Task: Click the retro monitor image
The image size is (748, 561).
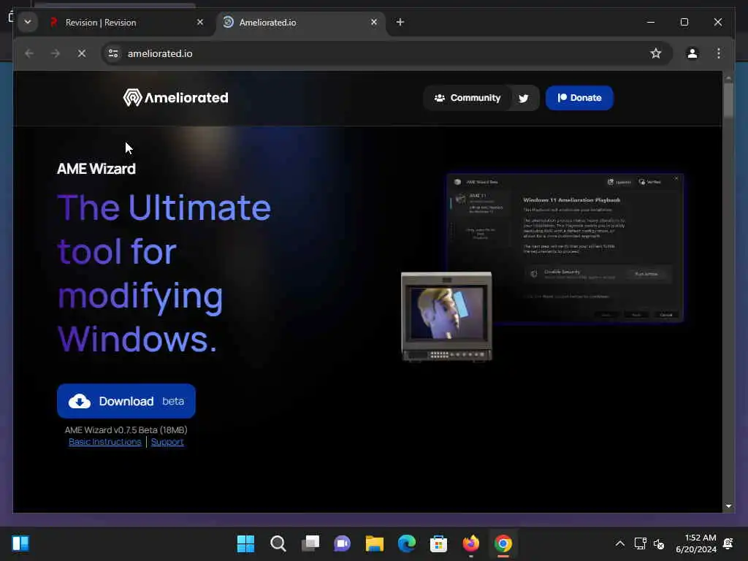Action: [446, 317]
